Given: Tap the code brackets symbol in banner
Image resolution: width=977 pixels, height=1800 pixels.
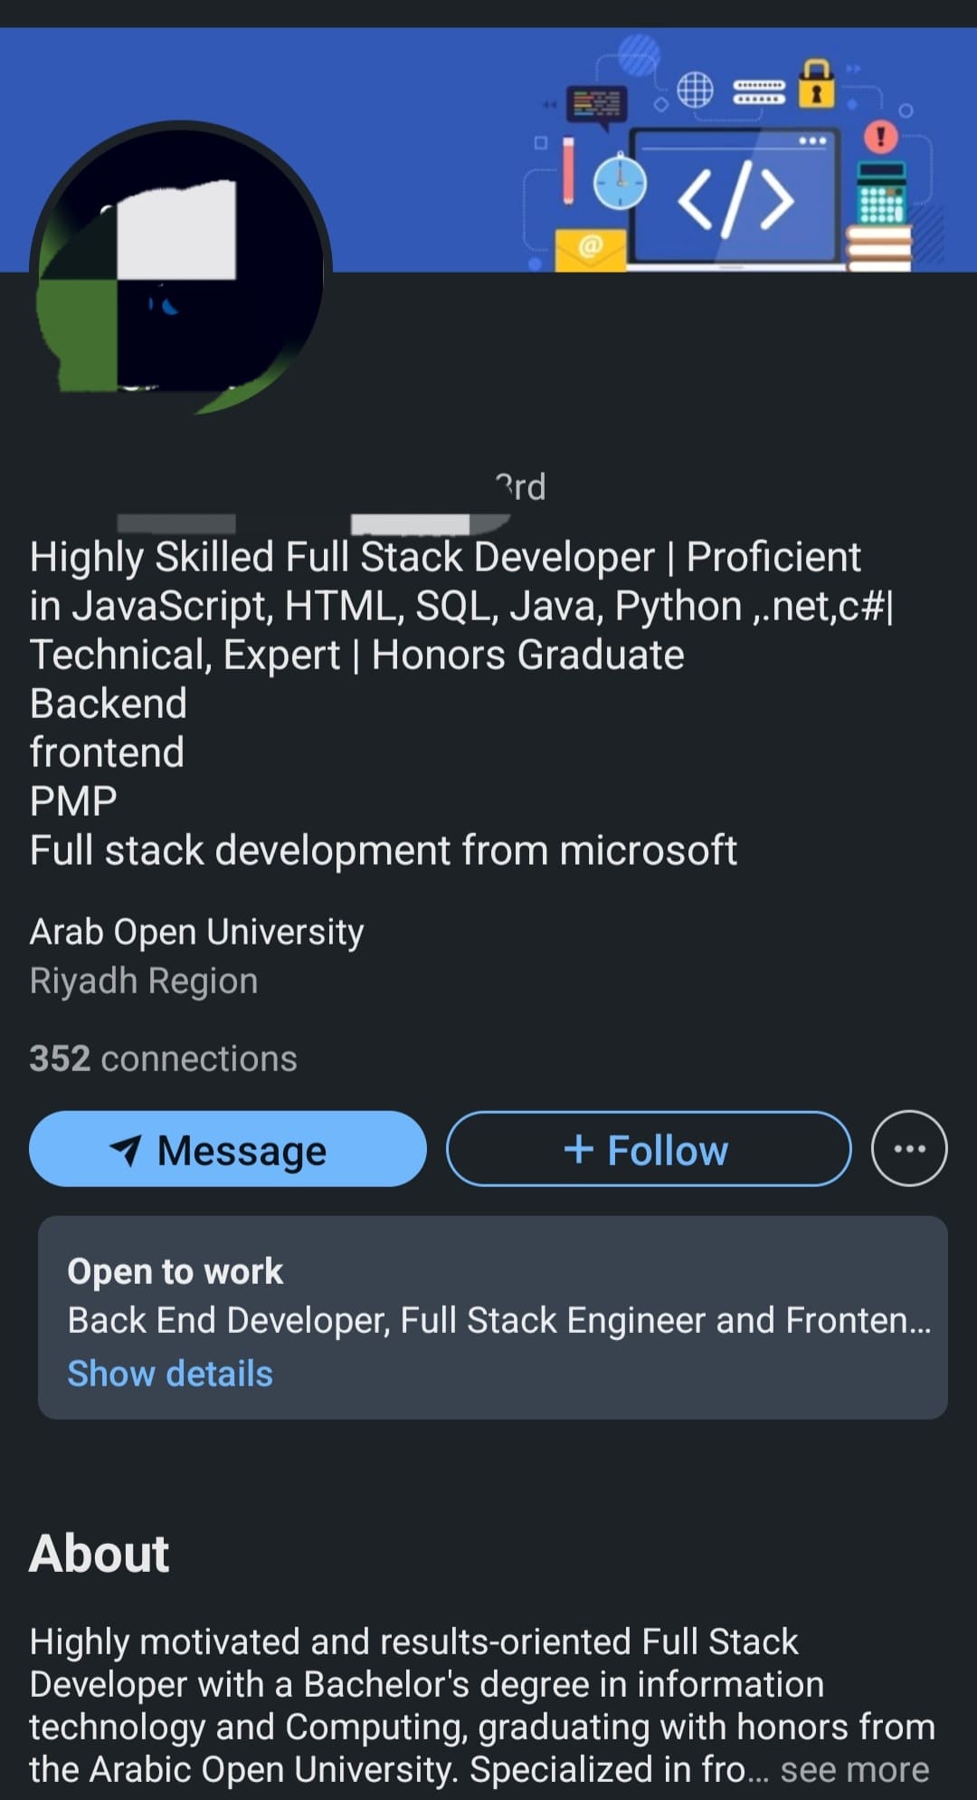Looking at the screenshot, I should (735, 200).
